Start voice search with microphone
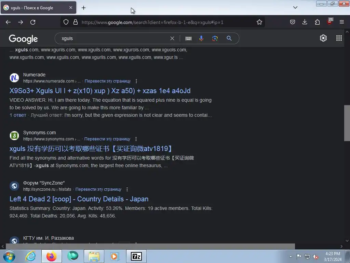The width and height of the screenshot is (350, 263). coord(201,38)
